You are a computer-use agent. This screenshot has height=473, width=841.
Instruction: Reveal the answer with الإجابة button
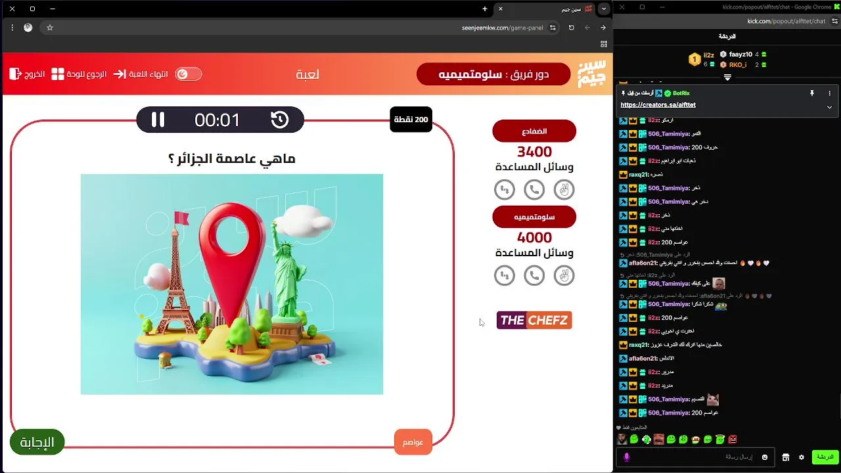pos(37,442)
